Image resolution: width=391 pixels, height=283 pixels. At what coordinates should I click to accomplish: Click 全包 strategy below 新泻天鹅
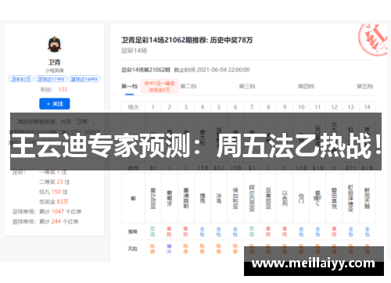[x=367, y=231]
